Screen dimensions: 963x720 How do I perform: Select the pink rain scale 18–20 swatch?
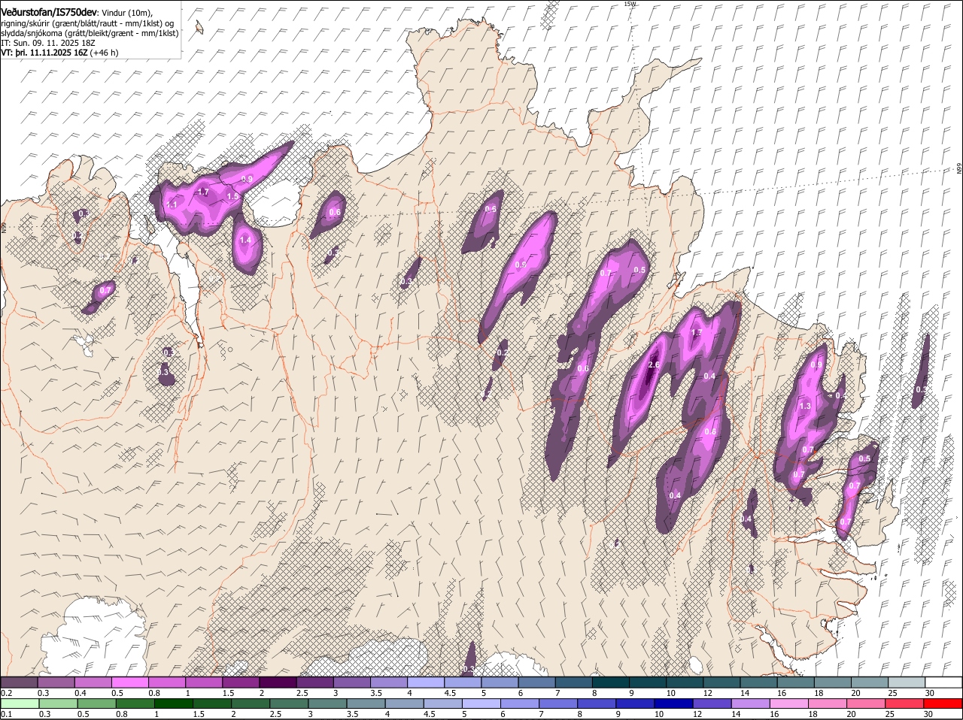click(x=829, y=703)
